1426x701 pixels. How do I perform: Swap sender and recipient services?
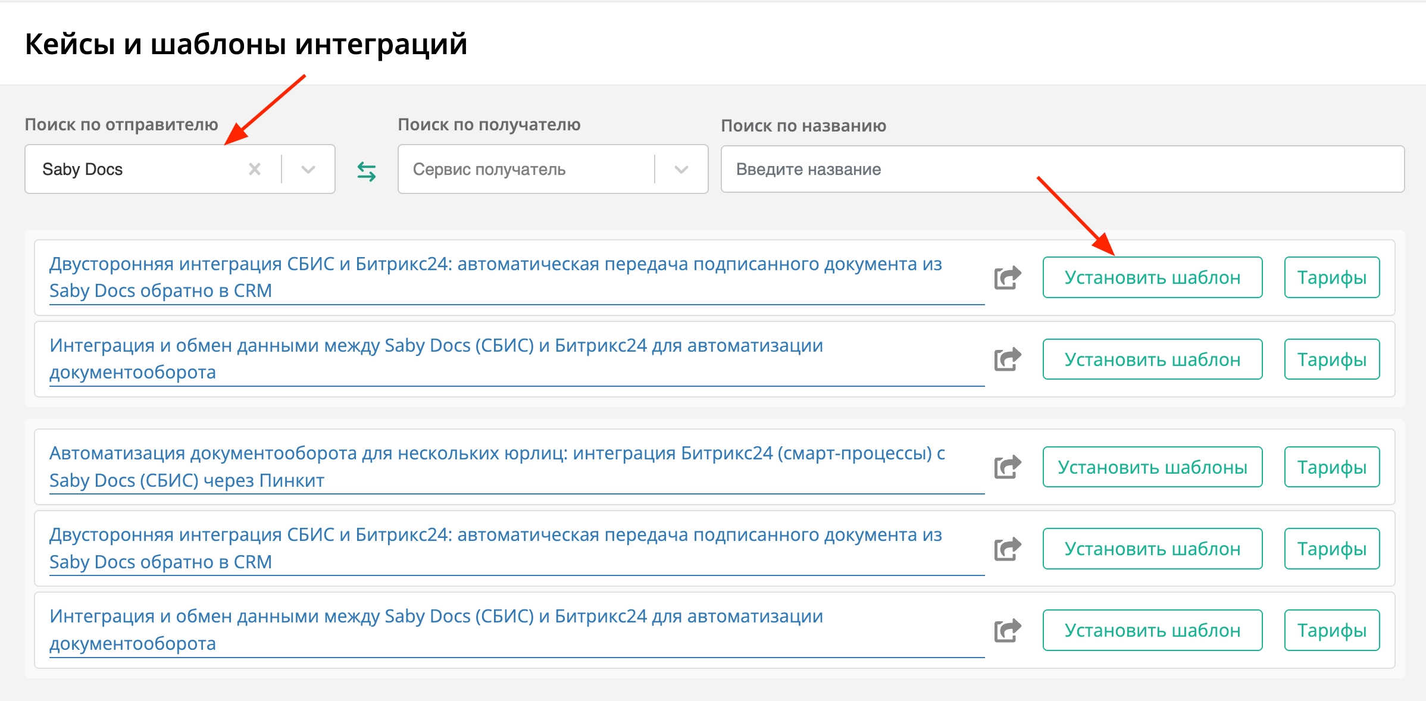point(367,172)
